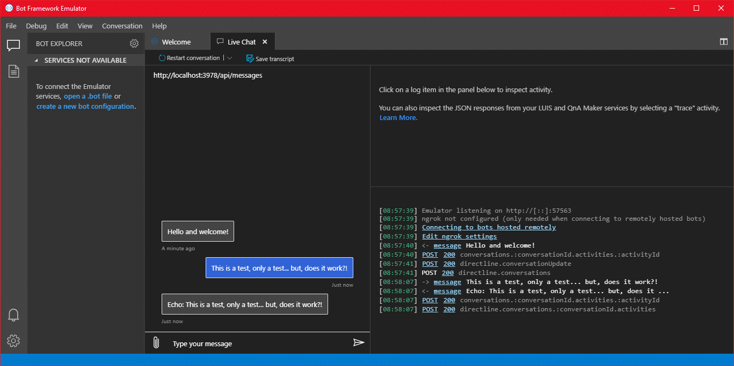Click the Hello and welcome message link in the log
The width and height of the screenshot is (734, 366).
447,245
